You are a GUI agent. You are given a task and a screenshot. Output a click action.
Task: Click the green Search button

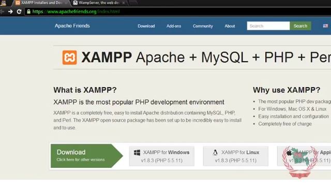coord(300,26)
